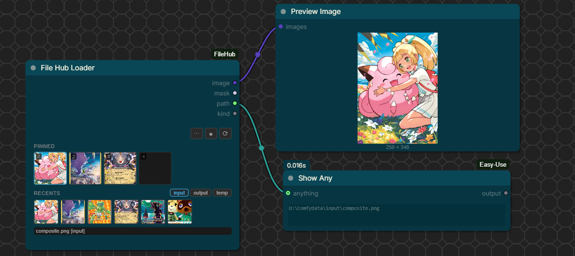Click the File Hub Loader title
Image resolution: width=575 pixels, height=256 pixels.
tap(68, 68)
